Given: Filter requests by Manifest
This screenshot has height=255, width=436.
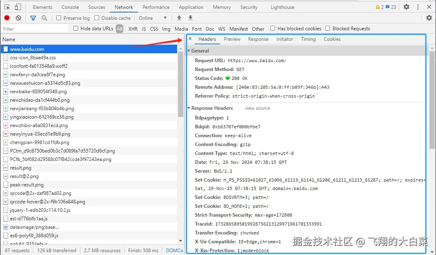Looking at the screenshot, I should click(239, 29).
